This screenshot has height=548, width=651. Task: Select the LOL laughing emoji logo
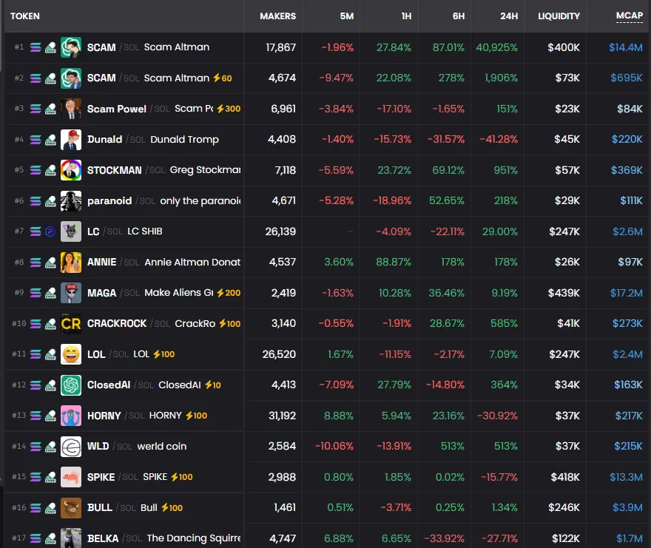(71, 354)
